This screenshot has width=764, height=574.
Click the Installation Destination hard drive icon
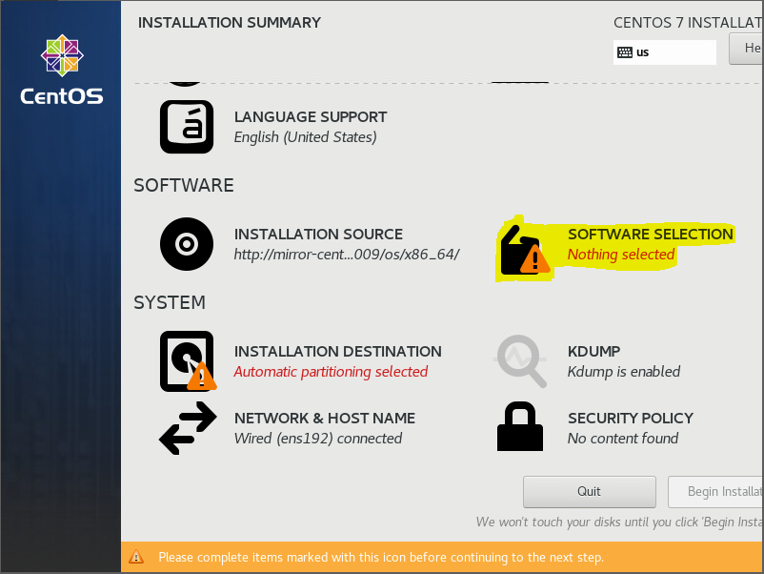pos(187,361)
